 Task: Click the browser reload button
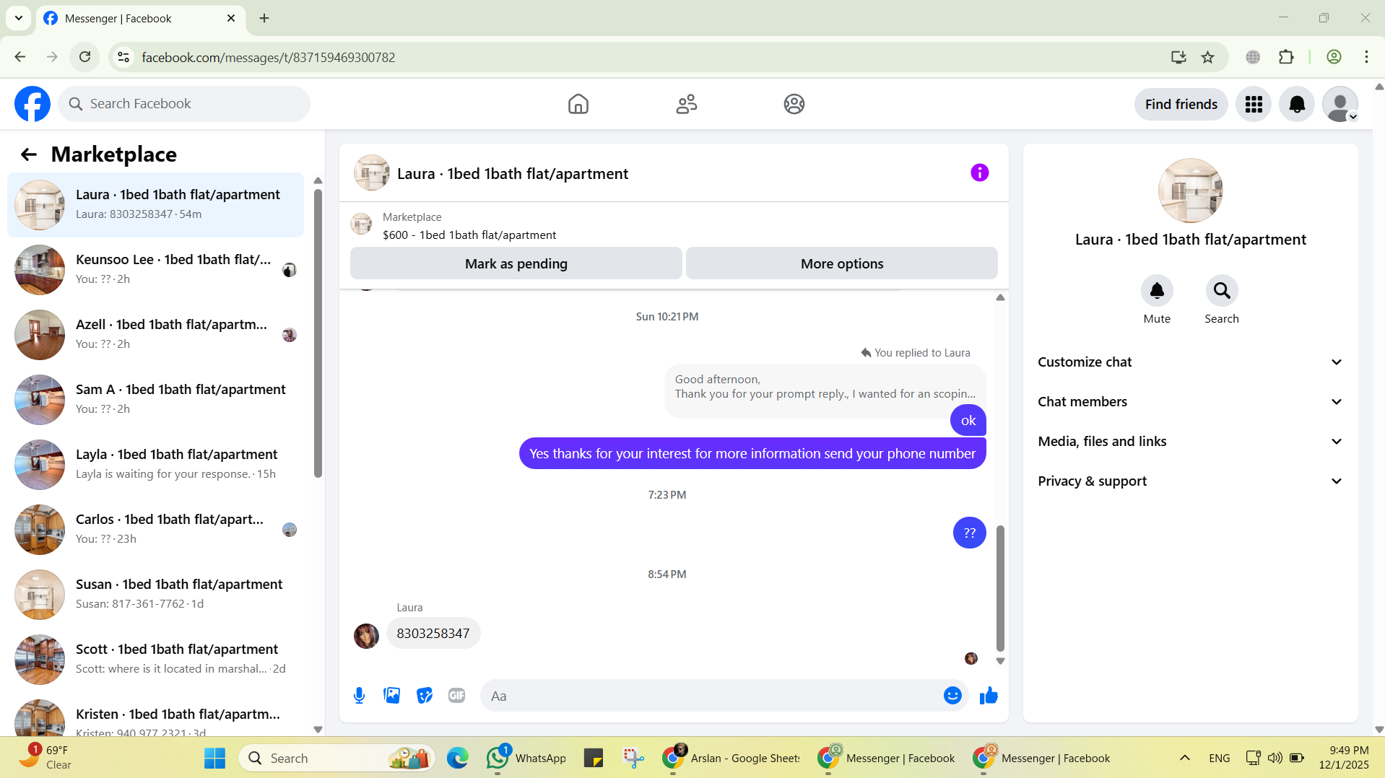click(85, 57)
